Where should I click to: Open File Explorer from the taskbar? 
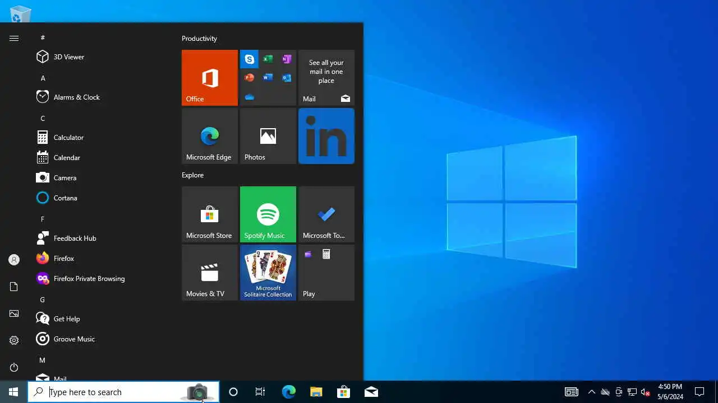point(316,392)
